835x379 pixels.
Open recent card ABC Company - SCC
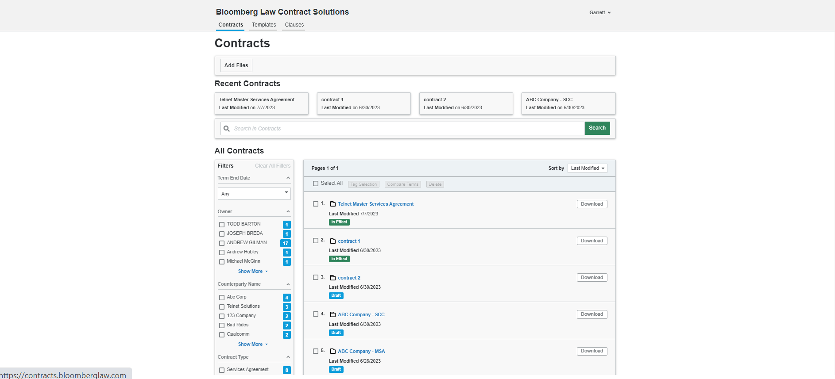tap(568, 103)
